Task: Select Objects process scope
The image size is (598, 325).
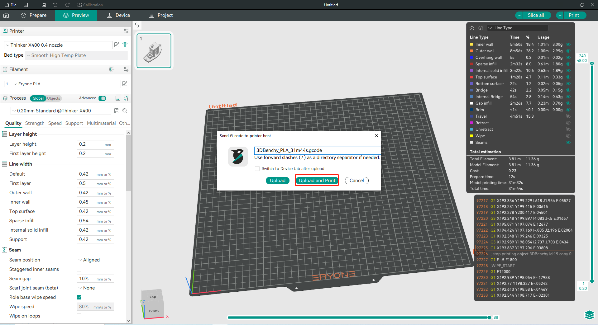Action: 54,98
